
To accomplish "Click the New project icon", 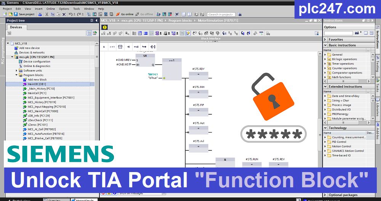I will 5,14.
